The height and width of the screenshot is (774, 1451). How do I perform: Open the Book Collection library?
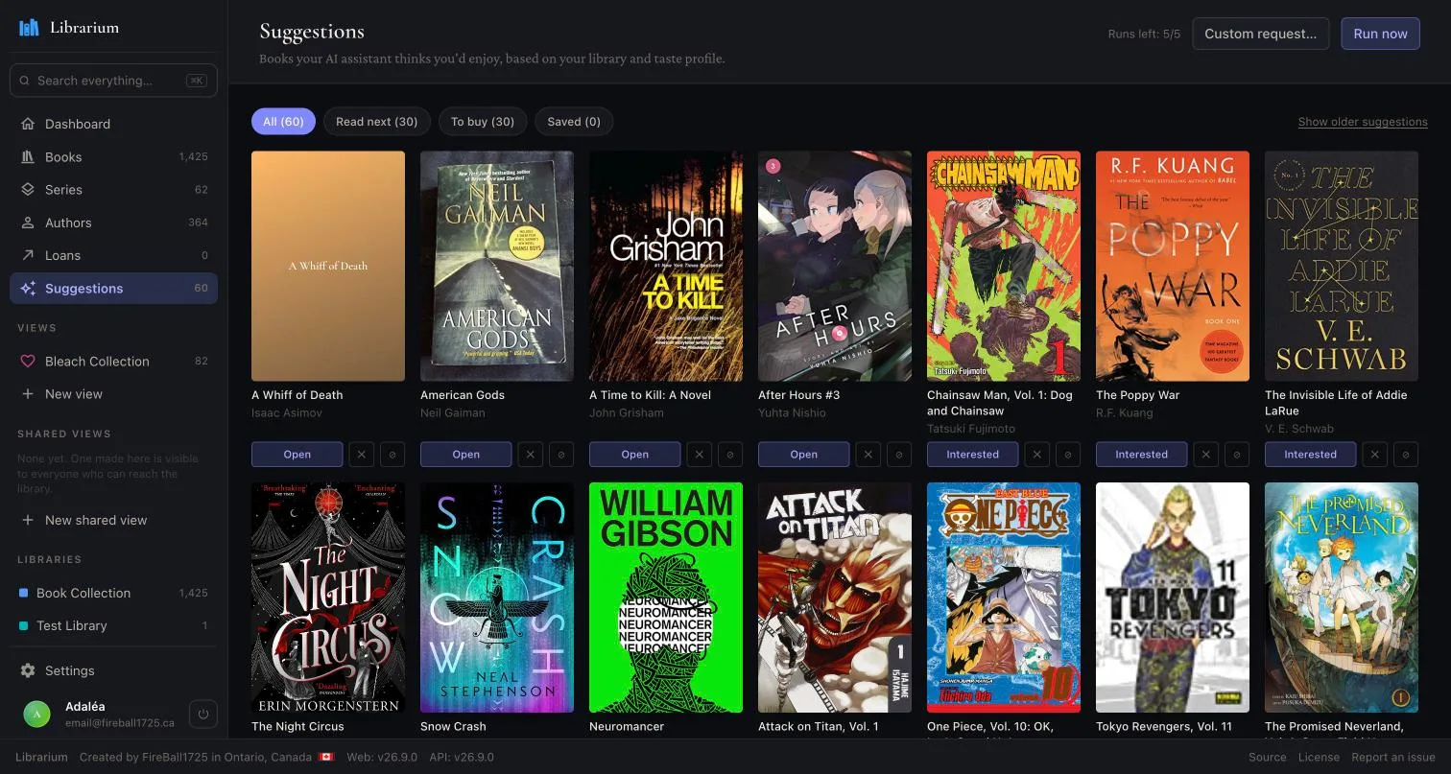113,593
